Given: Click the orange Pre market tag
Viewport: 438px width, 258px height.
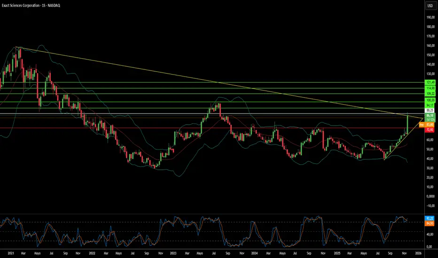Looking at the screenshot, I should pyautogui.click(x=422, y=125).
